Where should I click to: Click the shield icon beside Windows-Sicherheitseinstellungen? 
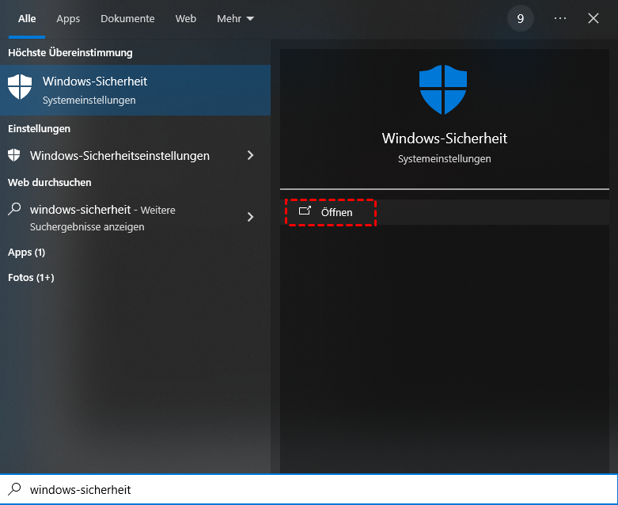coord(14,155)
